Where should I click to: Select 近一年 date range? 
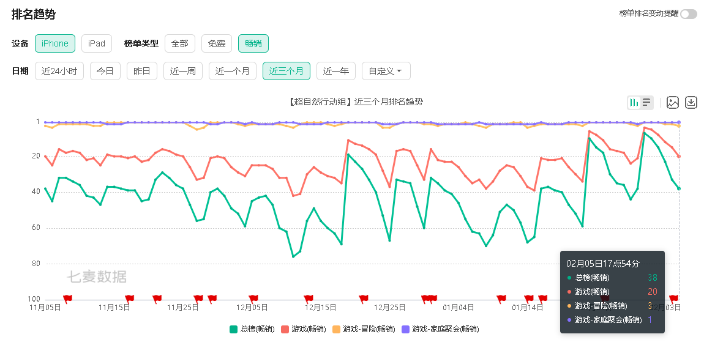(336, 71)
